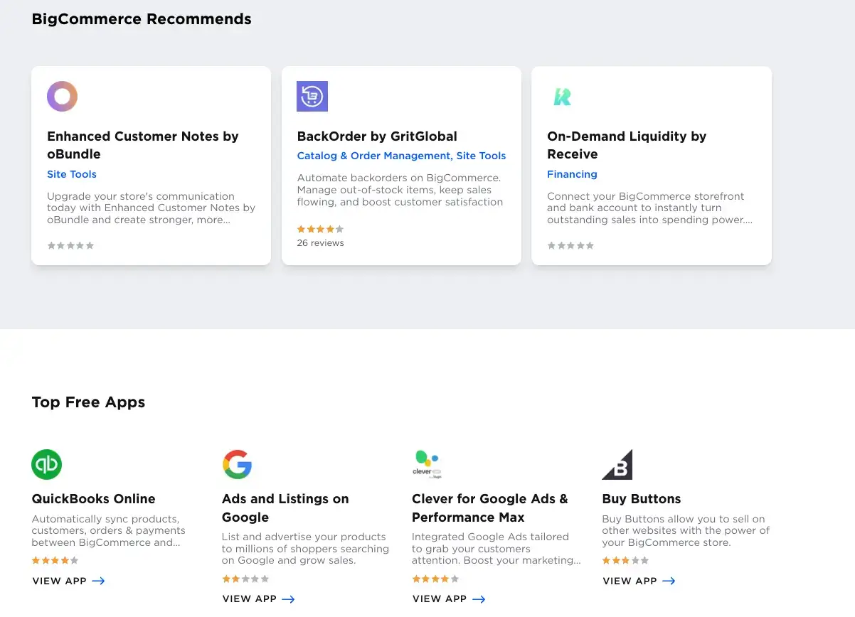This screenshot has width=855, height=617.
Task: Click the star rating under Buy Buttons
Action: click(625, 560)
